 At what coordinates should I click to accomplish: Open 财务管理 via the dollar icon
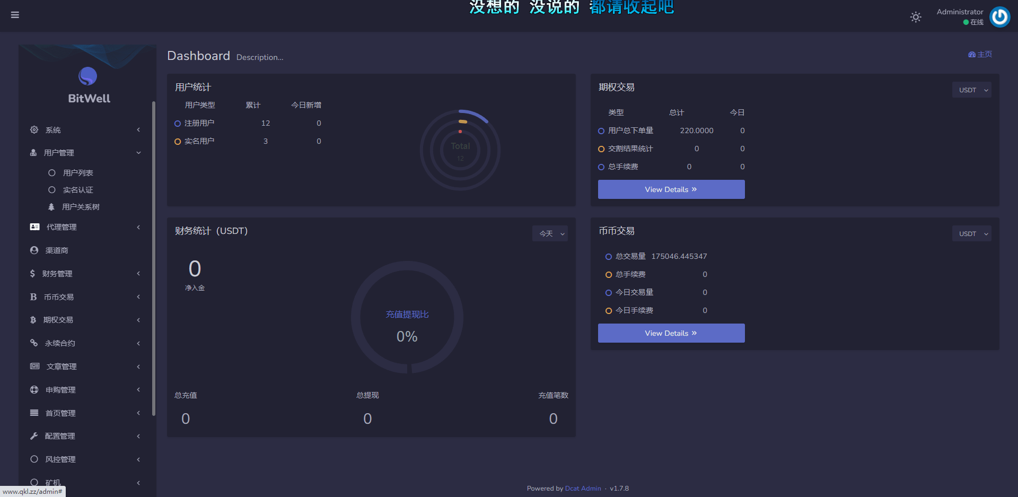point(34,273)
